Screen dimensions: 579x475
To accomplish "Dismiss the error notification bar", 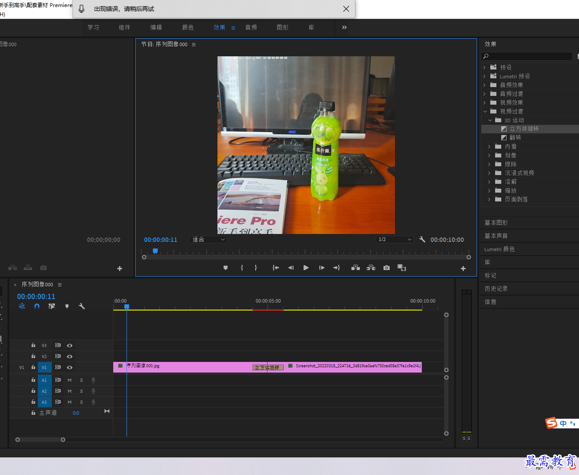I will click(x=346, y=9).
